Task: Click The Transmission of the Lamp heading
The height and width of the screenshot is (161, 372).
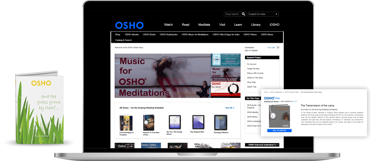Action: (317, 106)
